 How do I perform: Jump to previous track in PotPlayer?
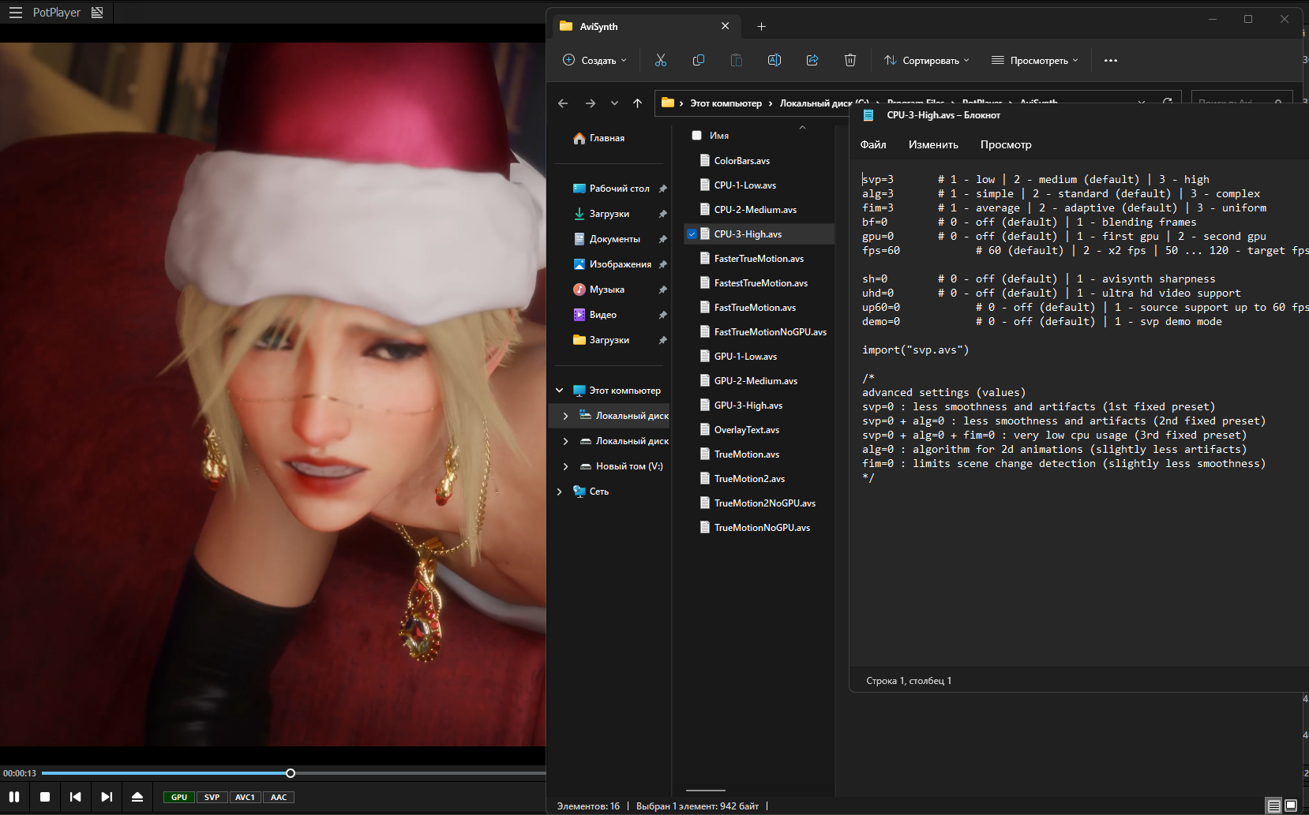point(76,797)
